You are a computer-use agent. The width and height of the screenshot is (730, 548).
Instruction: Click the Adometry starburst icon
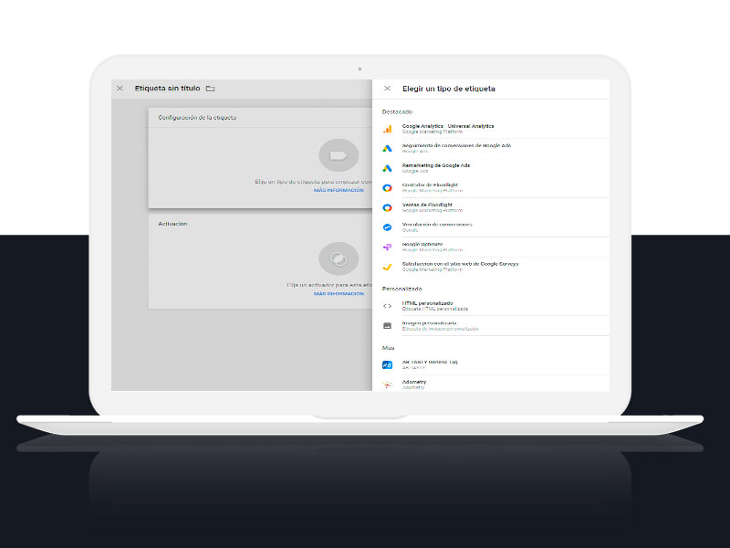(387, 385)
